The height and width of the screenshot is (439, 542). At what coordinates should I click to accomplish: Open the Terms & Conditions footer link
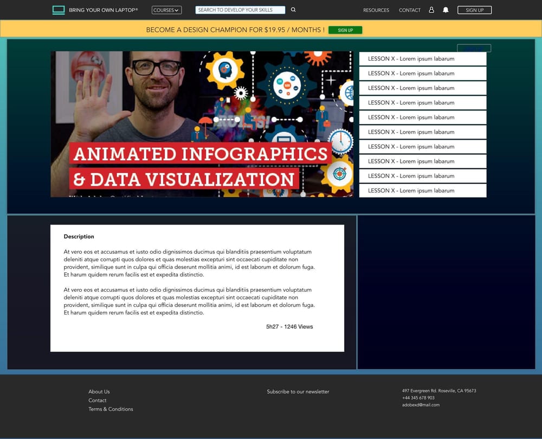pyautogui.click(x=111, y=409)
